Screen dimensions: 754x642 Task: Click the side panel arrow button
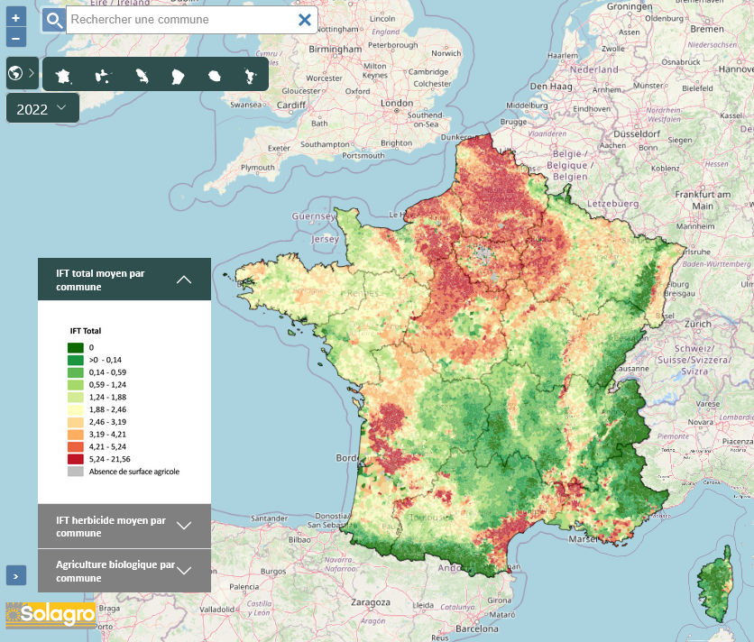(16, 575)
